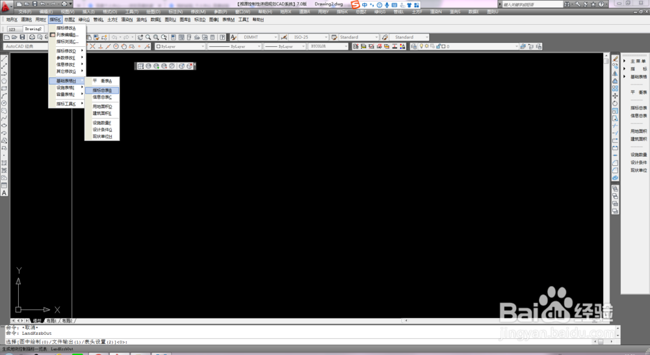Choose 列表编辑B in 指标K menu
This screenshot has width=650, height=355.
pyautogui.click(x=67, y=35)
